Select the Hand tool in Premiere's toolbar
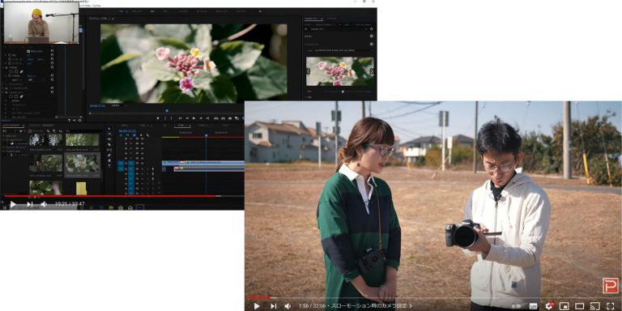 109,160
